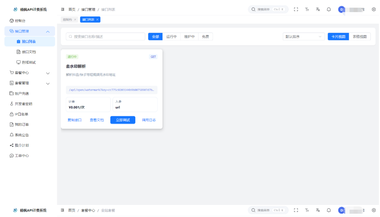Filter interfaces by 运行中 status
The height and width of the screenshot is (217, 380).
[171, 37]
